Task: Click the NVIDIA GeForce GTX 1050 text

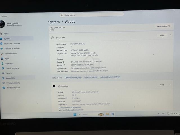Action: coord(83,53)
